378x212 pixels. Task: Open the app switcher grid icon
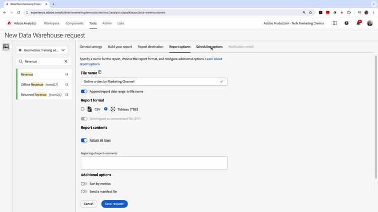335,23
